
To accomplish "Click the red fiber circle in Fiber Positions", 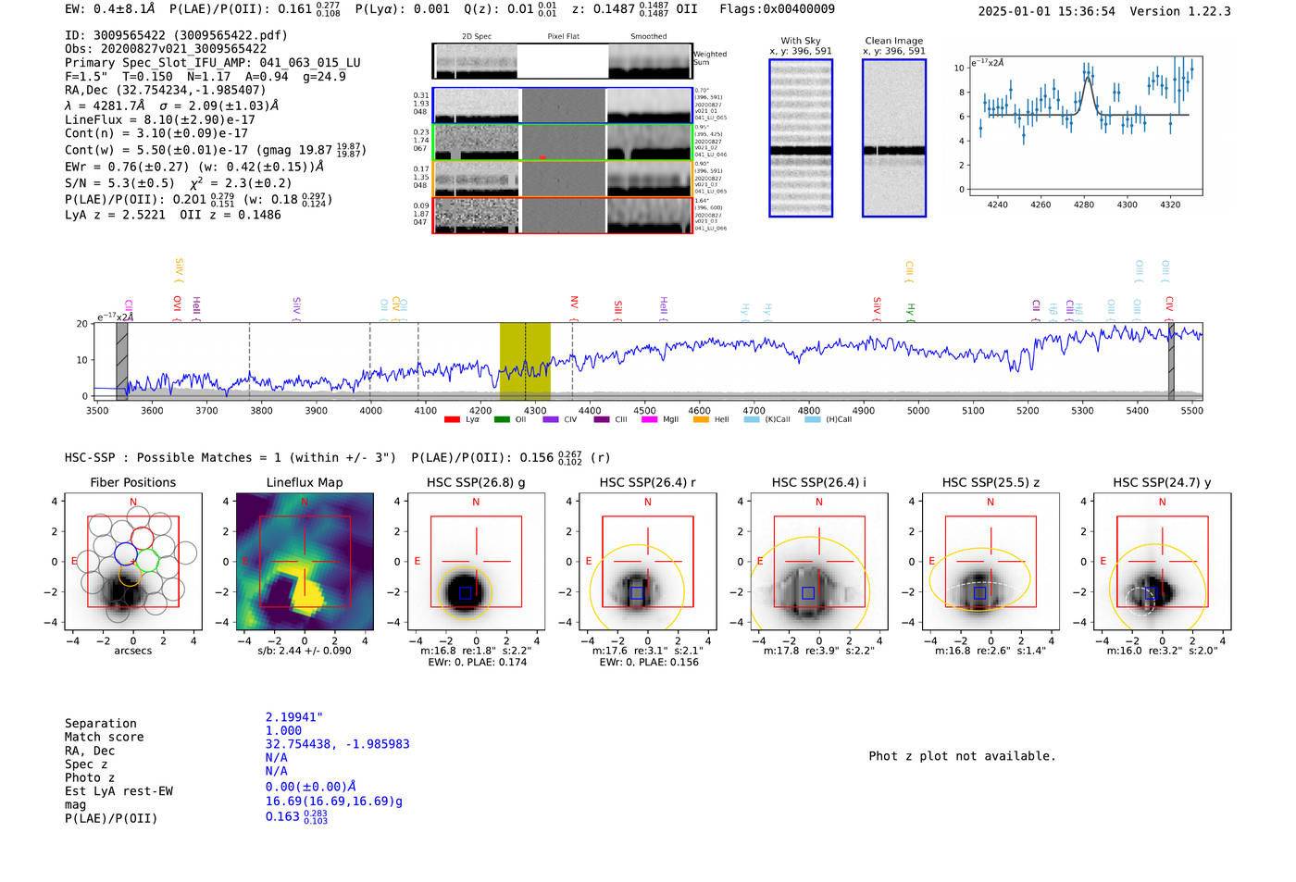I will (x=142, y=539).
